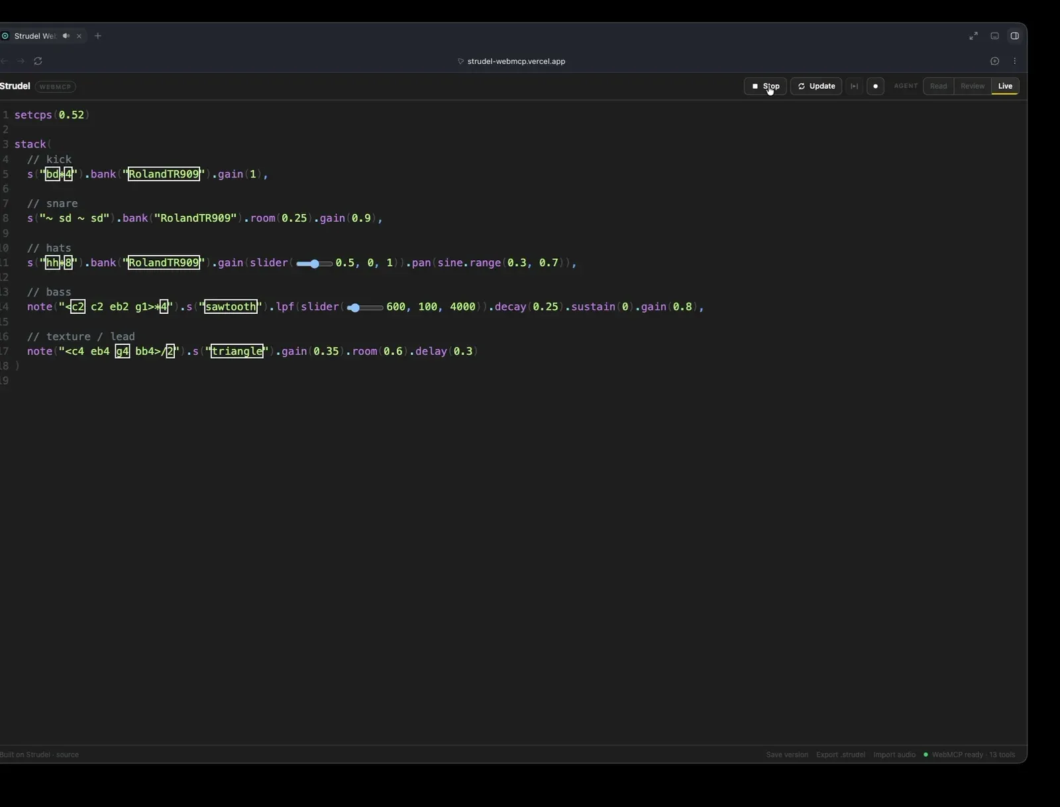Image resolution: width=1060 pixels, height=807 pixels.
Task: Mute the Strudel tab audio icon
Action: [x=66, y=36]
